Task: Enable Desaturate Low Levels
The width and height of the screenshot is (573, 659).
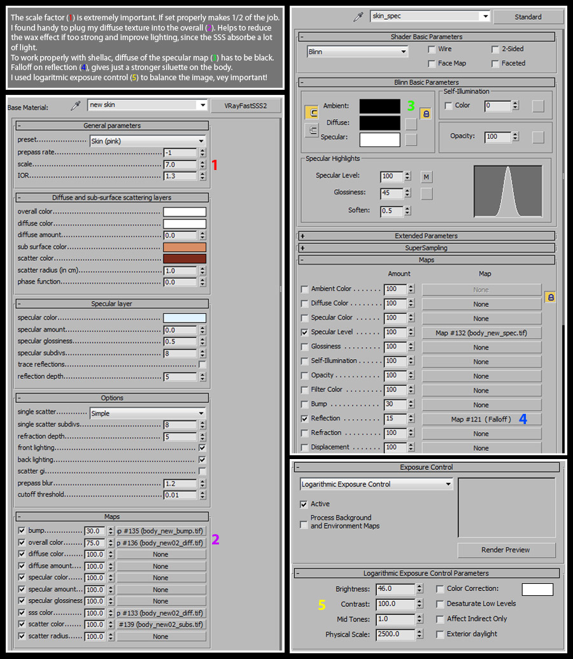Action: (x=440, y=604)
